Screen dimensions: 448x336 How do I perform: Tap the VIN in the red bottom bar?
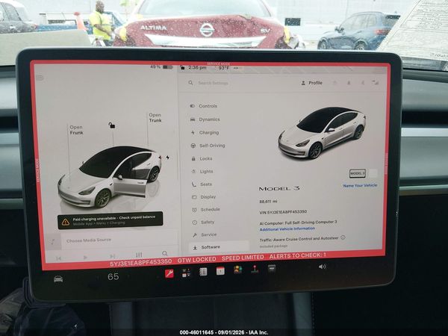tap(141, 262)
